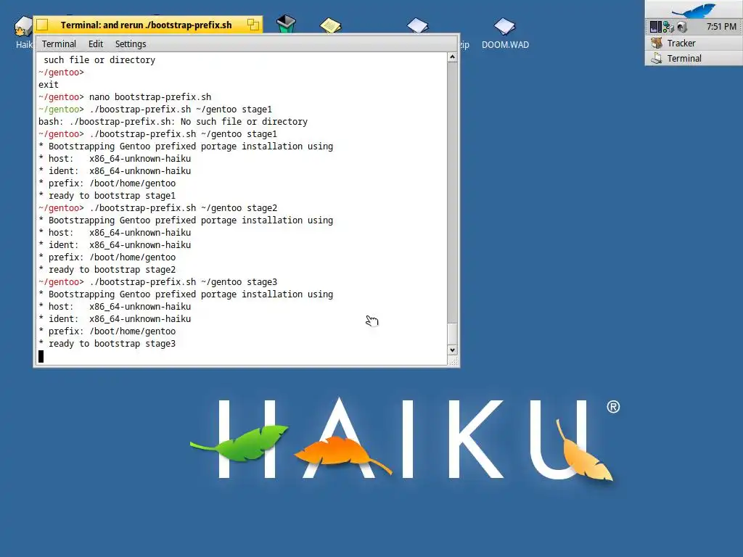The width and height of the screenshot is (743, 557).
Task: Click the 'ready to bootstrap stage3' line
Action: point(107,343)
